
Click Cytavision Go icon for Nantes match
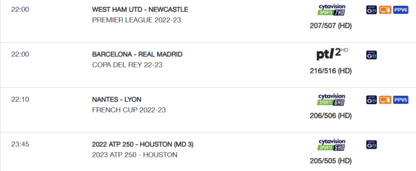tap(372, 100)
